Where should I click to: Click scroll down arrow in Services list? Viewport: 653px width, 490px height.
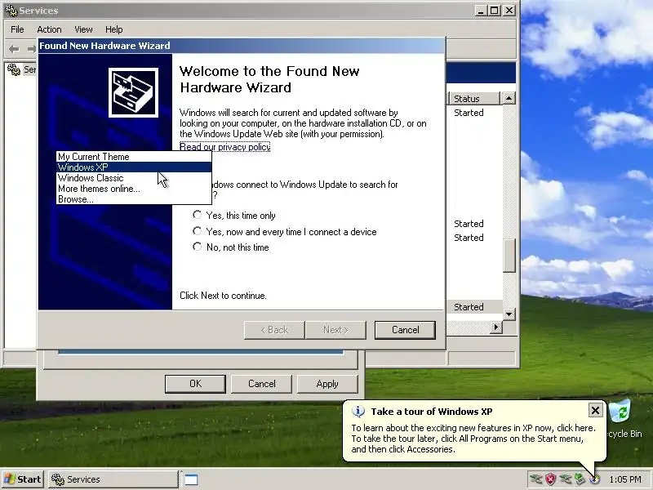[509, 314]
